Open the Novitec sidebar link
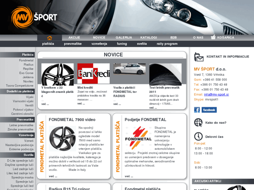 28,81
